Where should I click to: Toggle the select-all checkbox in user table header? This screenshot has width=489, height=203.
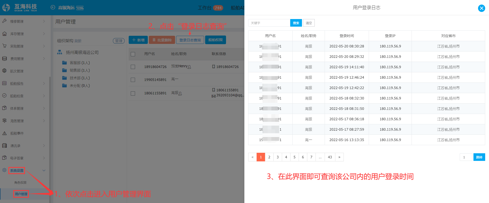coord(133,54)
